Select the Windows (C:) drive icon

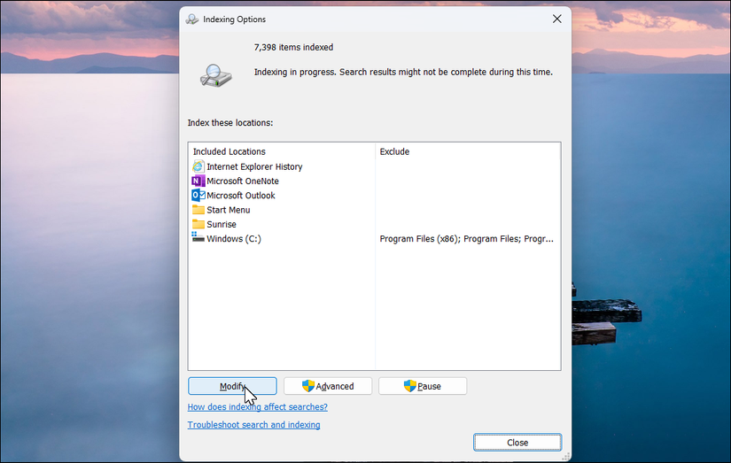click(198, 237)
